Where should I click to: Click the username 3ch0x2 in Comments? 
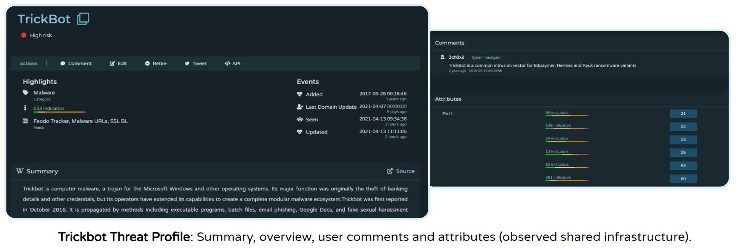click(456, 57)
